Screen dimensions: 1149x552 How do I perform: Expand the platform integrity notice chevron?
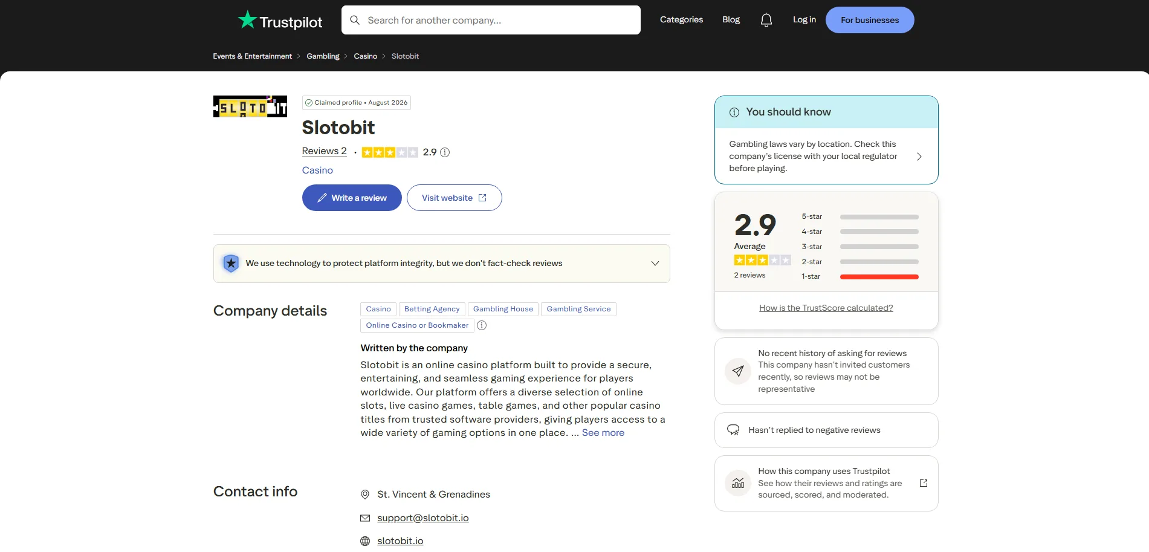(655, 264)
